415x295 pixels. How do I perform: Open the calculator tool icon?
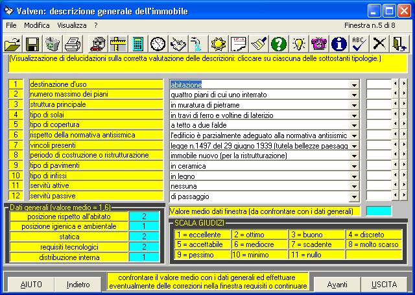point(137,43)
